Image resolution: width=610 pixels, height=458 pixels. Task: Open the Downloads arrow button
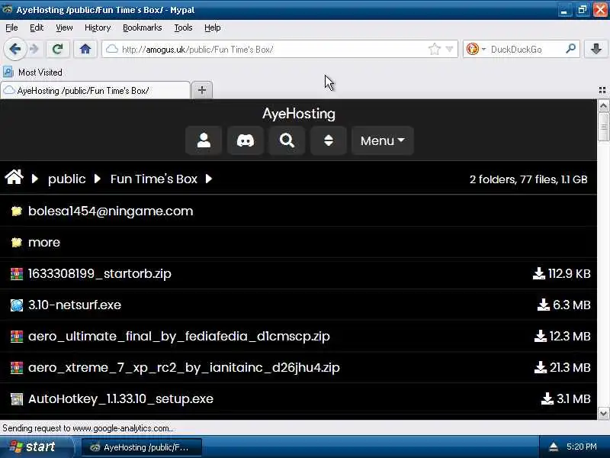coord(596,49)
